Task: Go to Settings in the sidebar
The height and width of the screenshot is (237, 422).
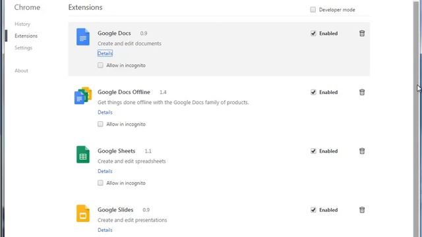Action: point(24,48)
